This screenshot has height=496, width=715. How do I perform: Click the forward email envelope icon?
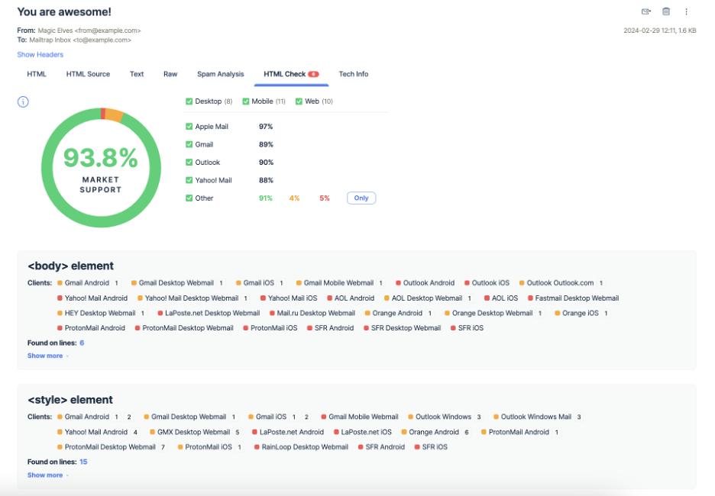tap(645, 11)
